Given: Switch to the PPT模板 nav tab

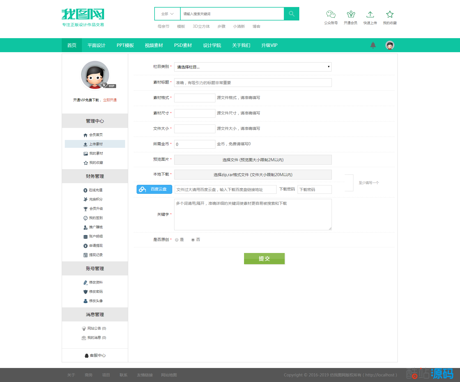Looking at the screenshot, I should click(125, 45).
